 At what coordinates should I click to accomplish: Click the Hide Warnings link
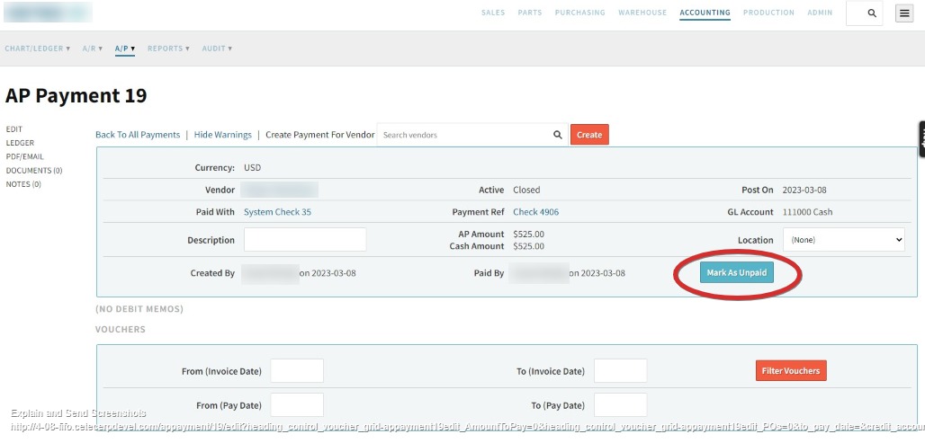tap(223, 135)
